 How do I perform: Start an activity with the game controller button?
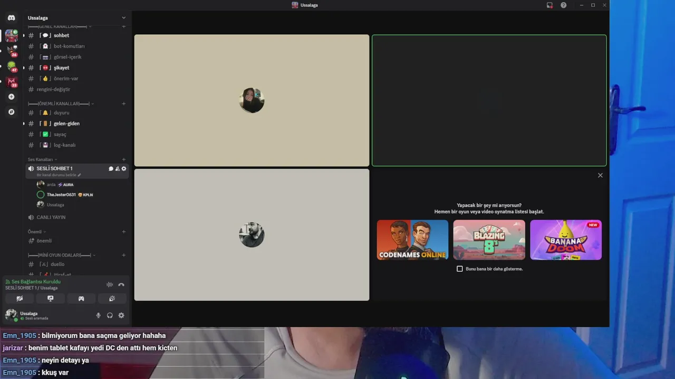[x=81, y=298]
